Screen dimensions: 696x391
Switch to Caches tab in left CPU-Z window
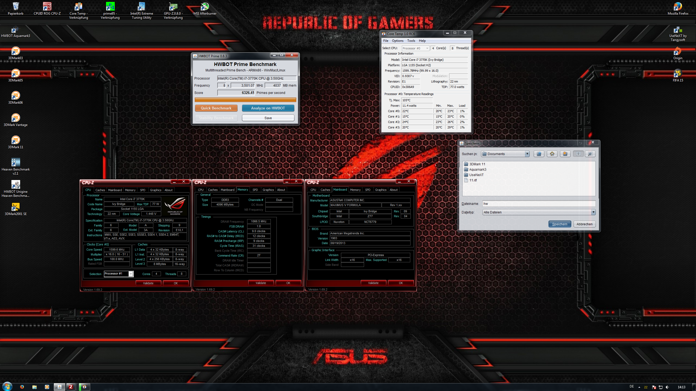[100, 190]
